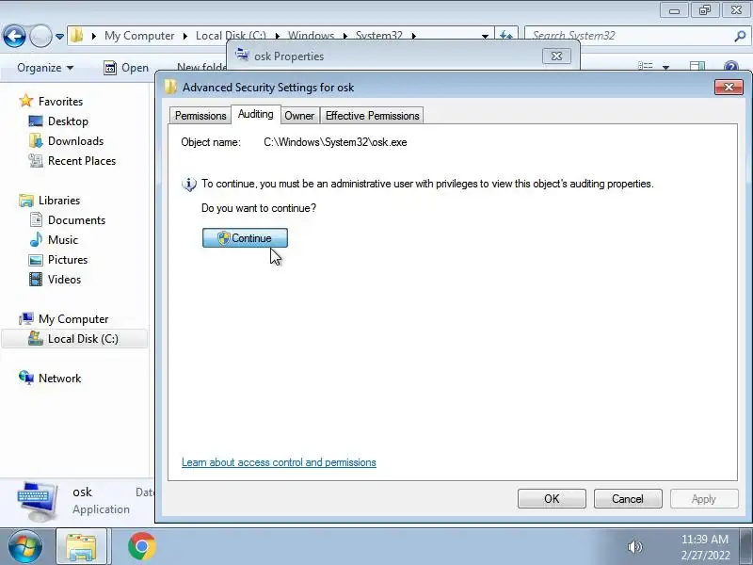Click Cancel in Advanced Security Settings

628,499
